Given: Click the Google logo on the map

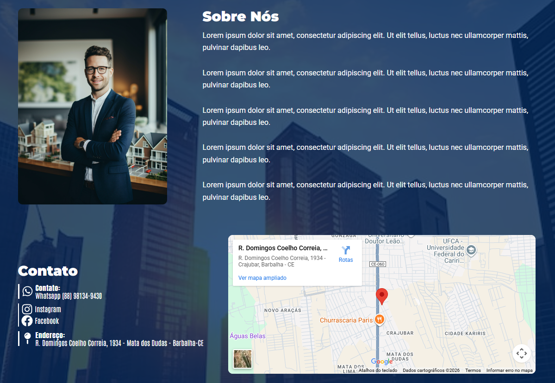Looking at the screenshot, I should click(381, 362).
